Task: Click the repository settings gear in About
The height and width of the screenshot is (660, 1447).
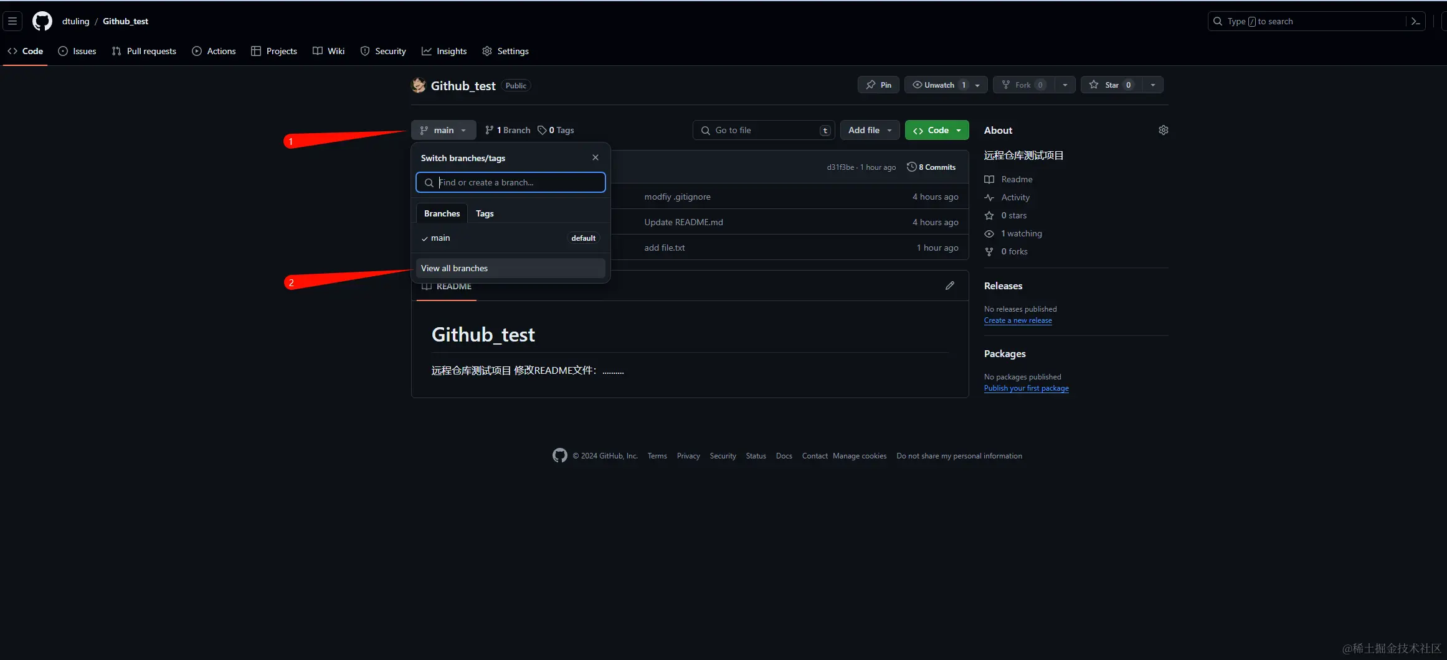Action: coord(1163,130)
